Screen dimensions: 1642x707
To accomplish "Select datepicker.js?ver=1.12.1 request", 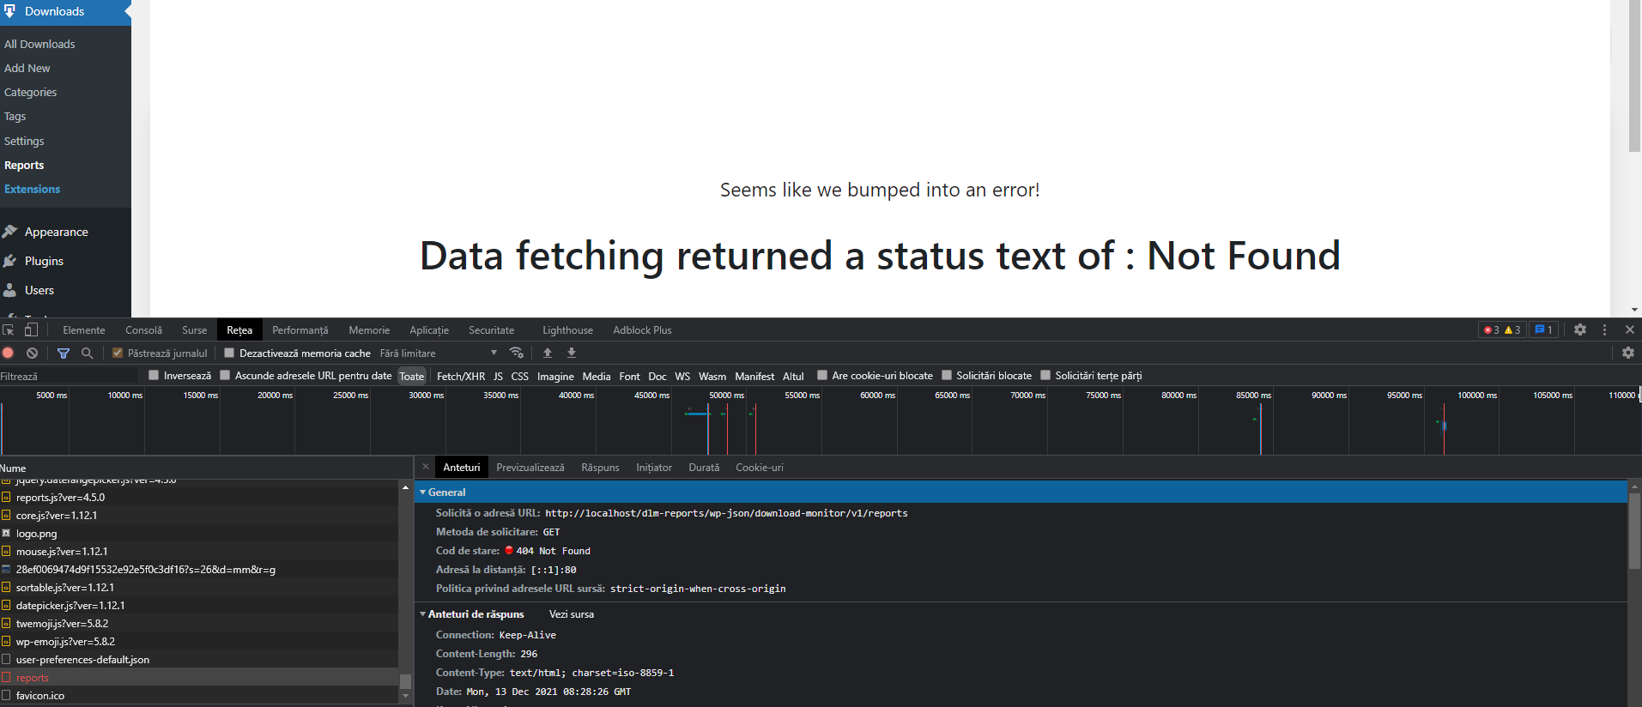I will pos(199,605).
